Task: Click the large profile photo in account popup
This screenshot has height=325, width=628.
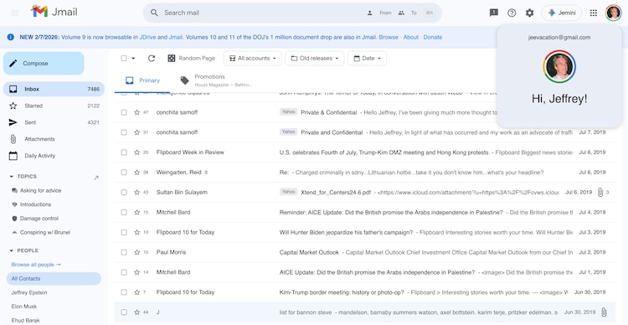Action: tap(559, 66)
